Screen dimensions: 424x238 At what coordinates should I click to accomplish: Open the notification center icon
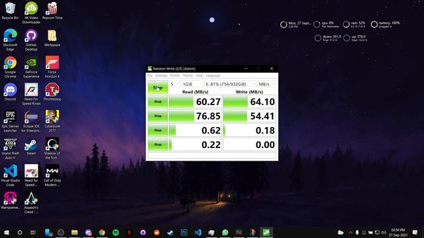coord(415,232)
